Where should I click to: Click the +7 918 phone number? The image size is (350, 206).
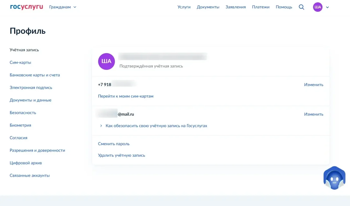[117, 84]
